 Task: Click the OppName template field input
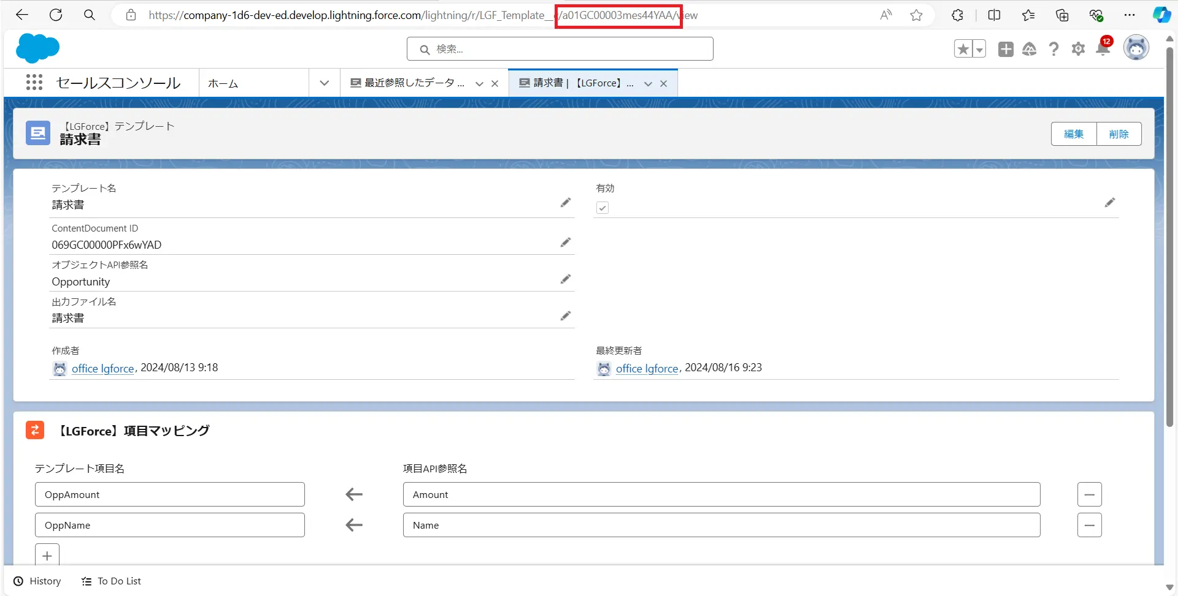[169, 525]
